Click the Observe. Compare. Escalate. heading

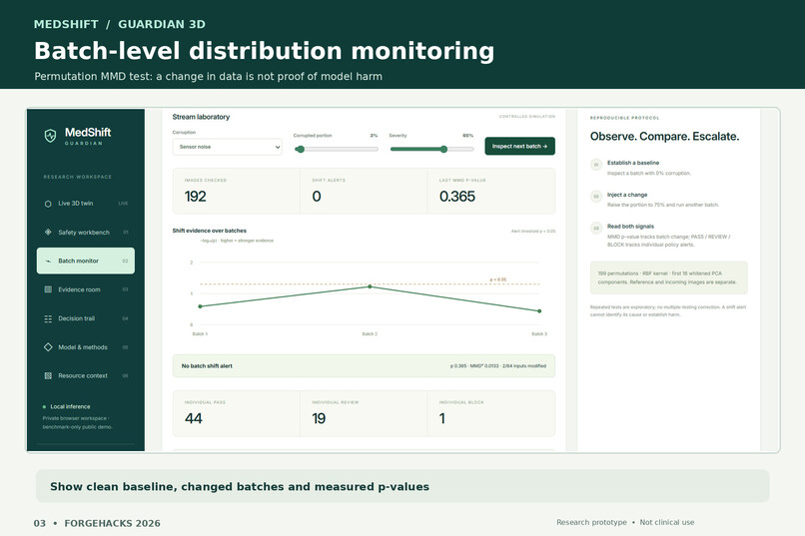(664, 137)
